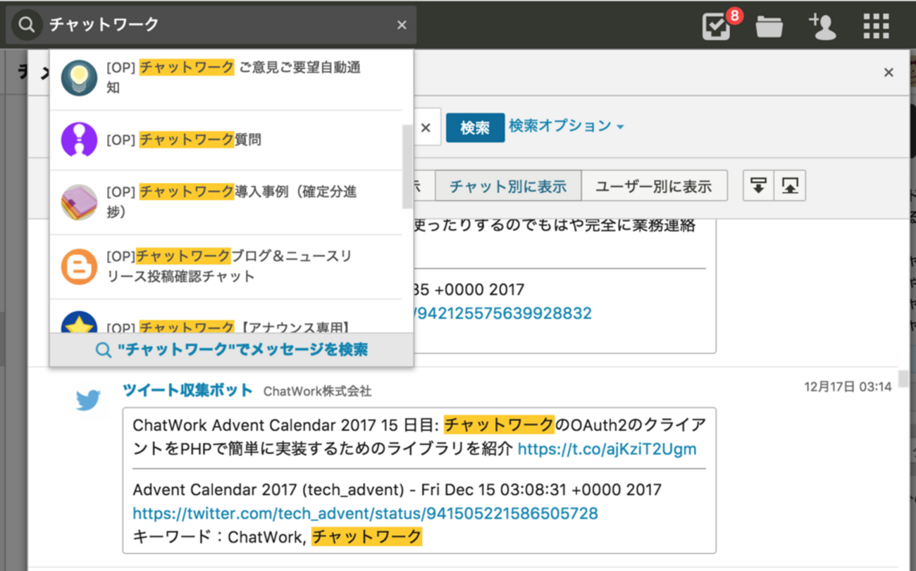Click the dropdown list scrollbar thumb

coord(407,166)
